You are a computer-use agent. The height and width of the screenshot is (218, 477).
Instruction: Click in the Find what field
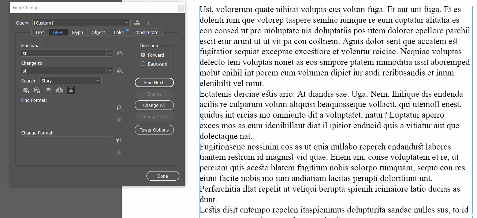64,53
